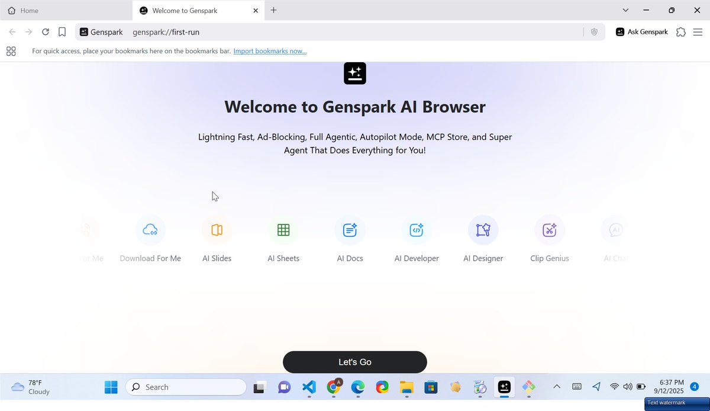The width and height of the screenshot is (710, 411).
Task: Open the AI Sheets icon
Action: click(283, 230)
